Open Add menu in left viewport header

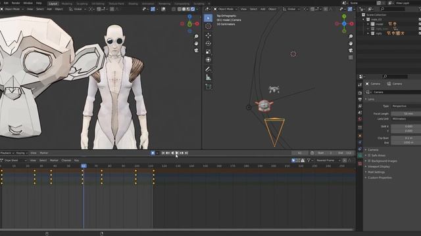(49, 9)
